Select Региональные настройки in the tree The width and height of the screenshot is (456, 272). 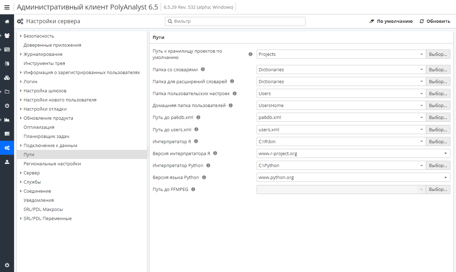(52, 164)
